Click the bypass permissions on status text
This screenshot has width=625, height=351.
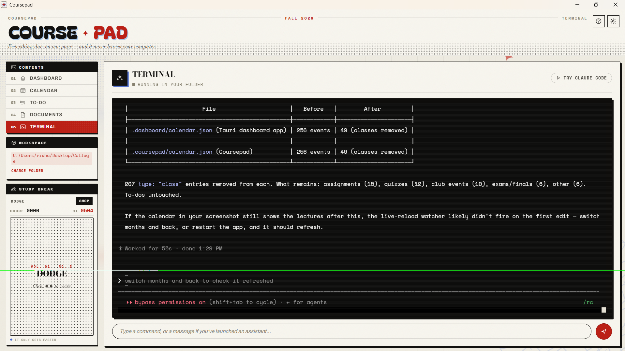[166, 302]
